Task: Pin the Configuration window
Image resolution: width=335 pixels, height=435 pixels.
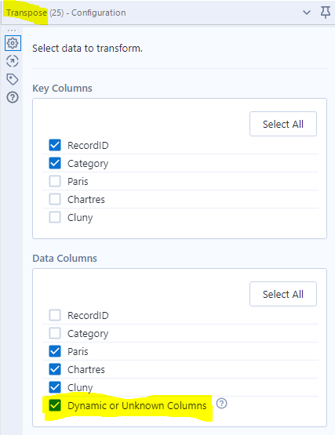Action: click(326, 13)
